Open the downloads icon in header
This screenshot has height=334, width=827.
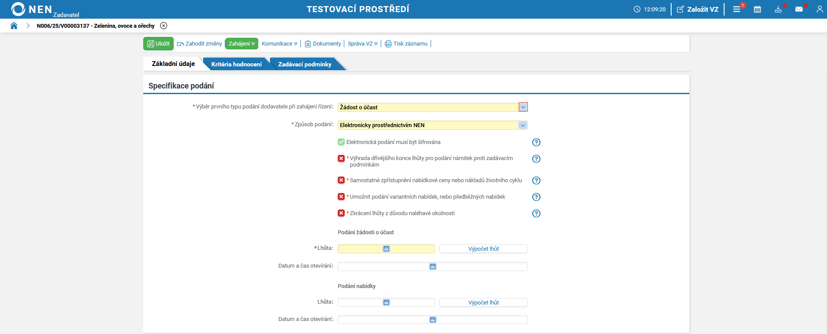pyautogui.click(x=778, y=9)
